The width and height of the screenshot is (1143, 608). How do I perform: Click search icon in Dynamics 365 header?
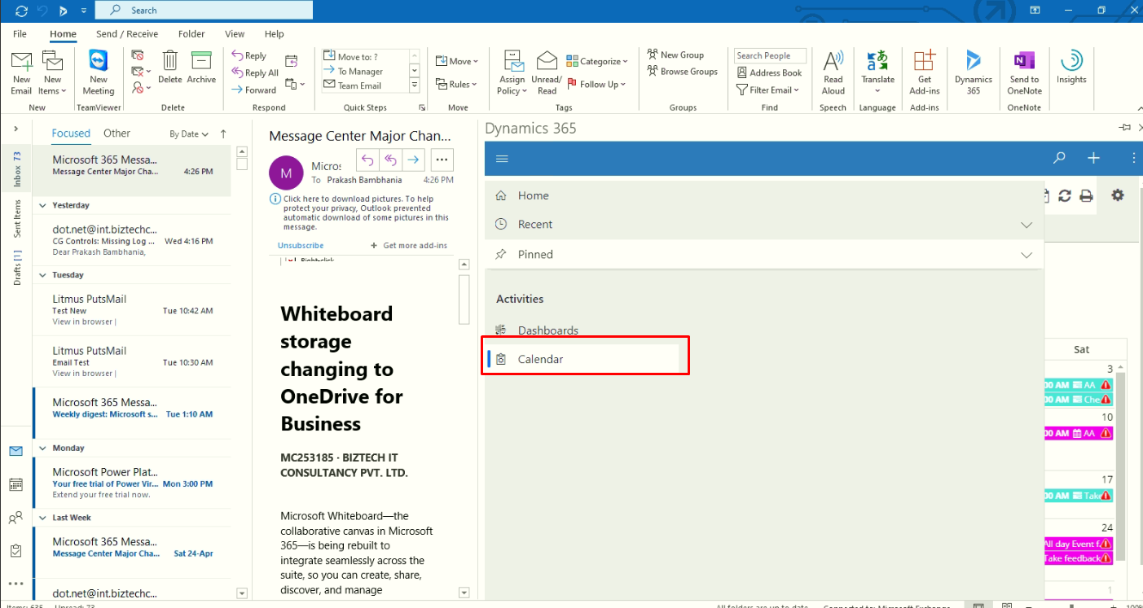click(1059, 159)
